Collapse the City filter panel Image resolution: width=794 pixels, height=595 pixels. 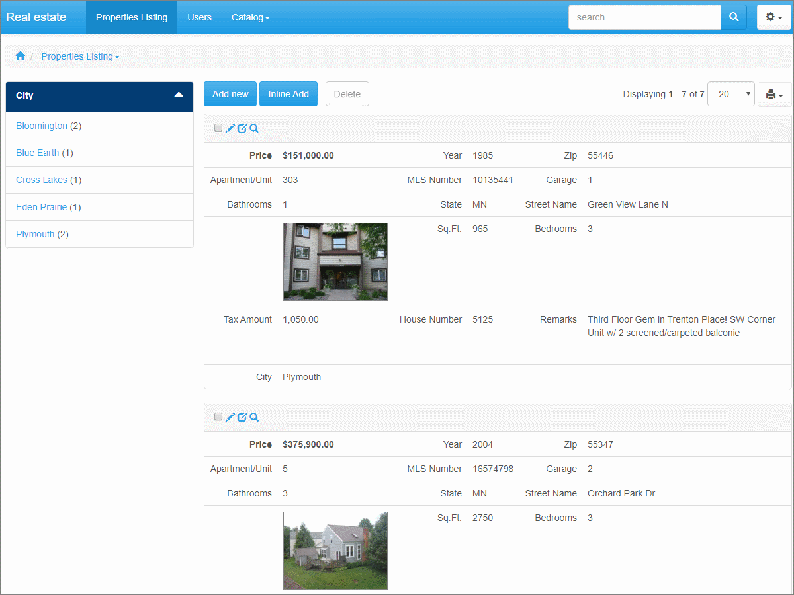[178, 95]
